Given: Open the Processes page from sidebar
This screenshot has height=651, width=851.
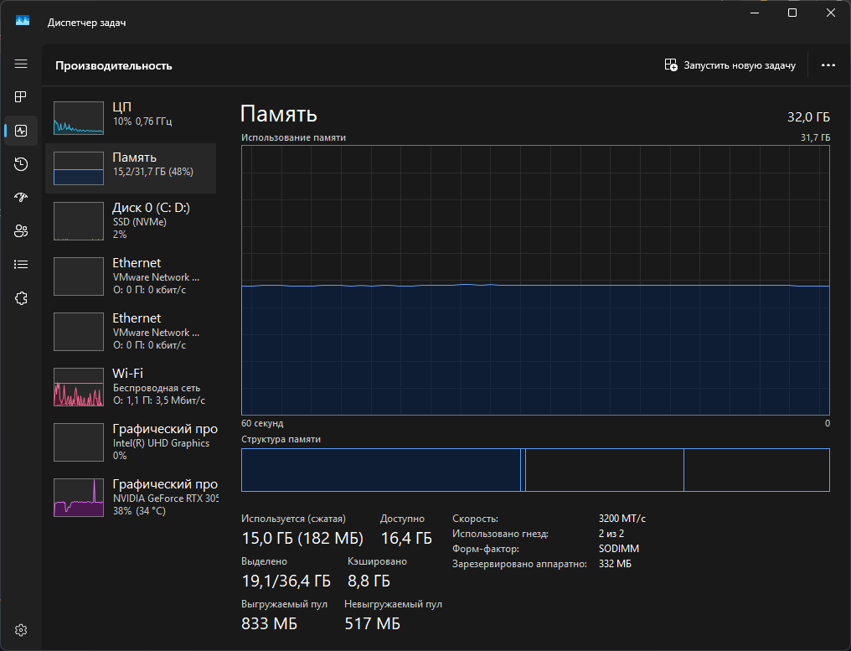Looking at the screenshot, I should point(21,97).
